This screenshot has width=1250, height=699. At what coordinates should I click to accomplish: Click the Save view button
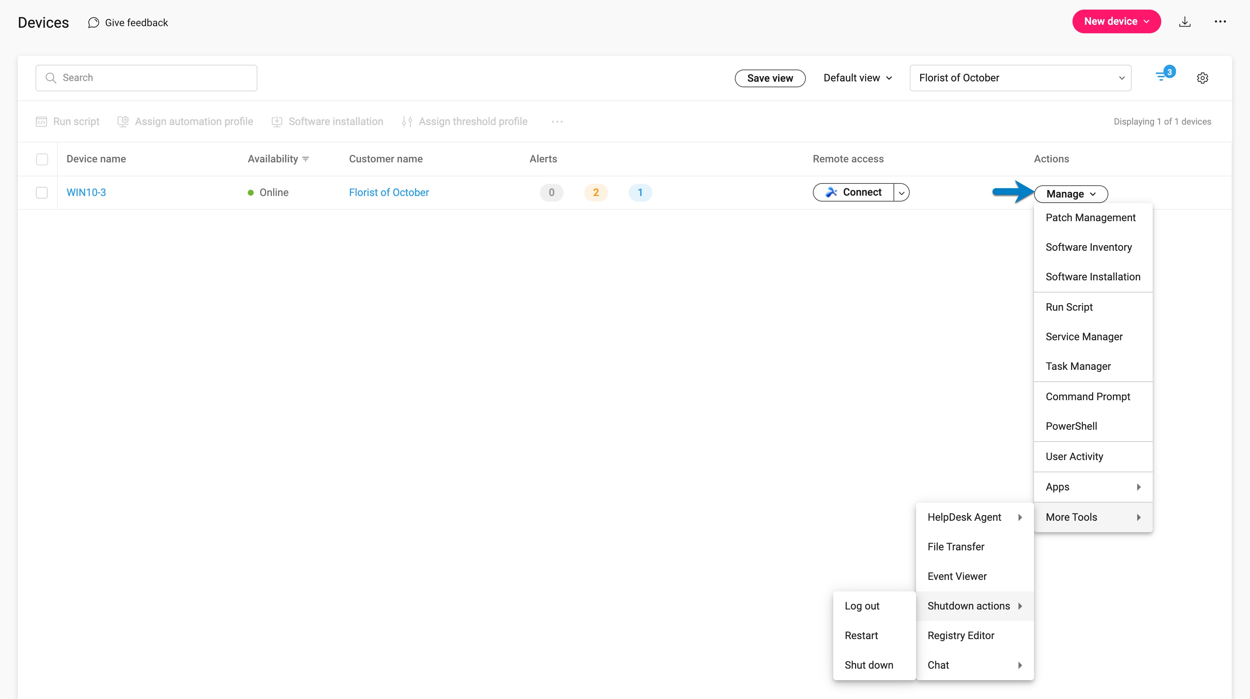[770, 78]
